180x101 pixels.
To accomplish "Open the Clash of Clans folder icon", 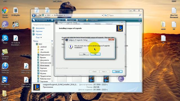I will pos(5,95).
